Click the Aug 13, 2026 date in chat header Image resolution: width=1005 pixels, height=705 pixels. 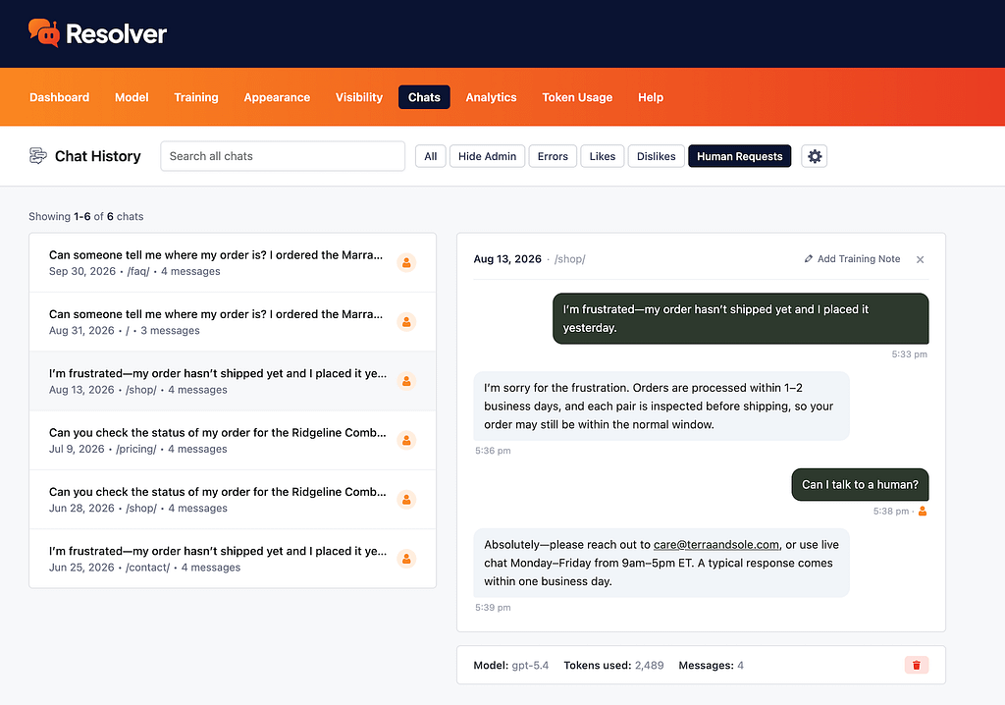pyautogui.click(x=507, y=259)
